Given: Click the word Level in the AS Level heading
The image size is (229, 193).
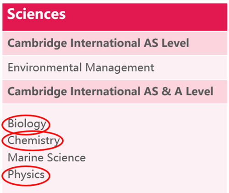Looking at the screenshot, I should coord(175,43).
